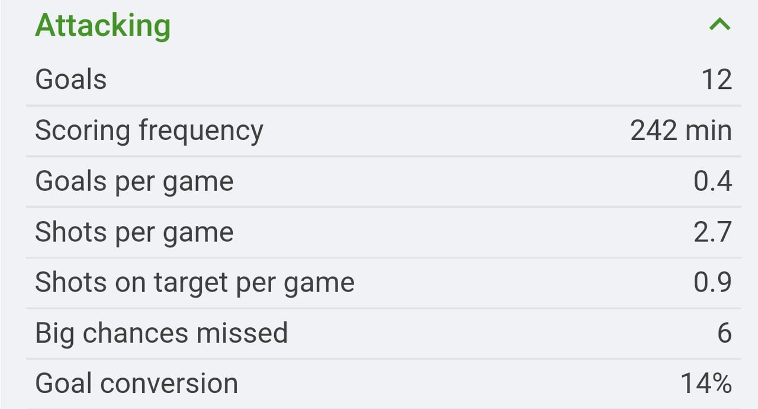Tap the green Attacking section heading
This screenshot has height=409, width=758.
point(102,25)
